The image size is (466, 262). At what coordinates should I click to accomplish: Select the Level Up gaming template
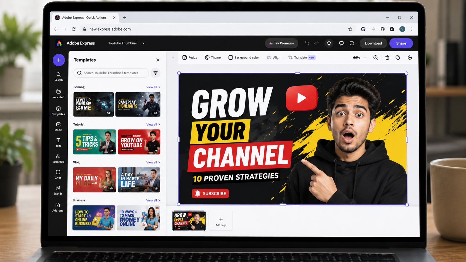pyautogui.click(x=94, y=104)
